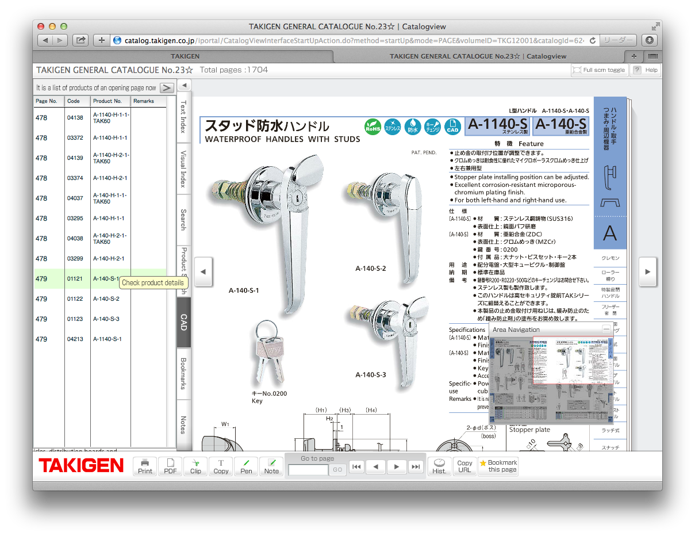The width and height of the screenshot is (695, 536).
Task: Go to the next page in bottom toolbar
Action: 396,467
